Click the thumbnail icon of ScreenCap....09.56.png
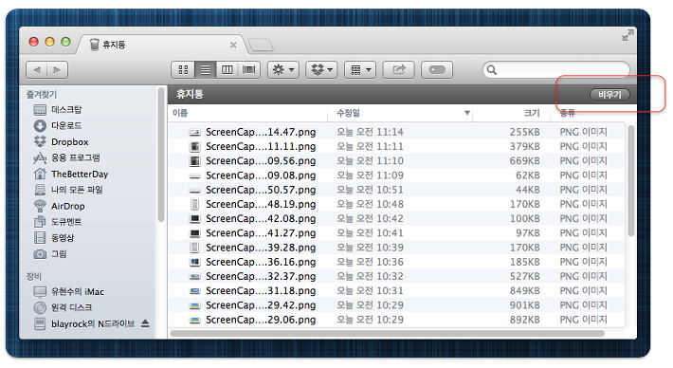This screenshot has height=368, width=673. [x=195, y=161]
